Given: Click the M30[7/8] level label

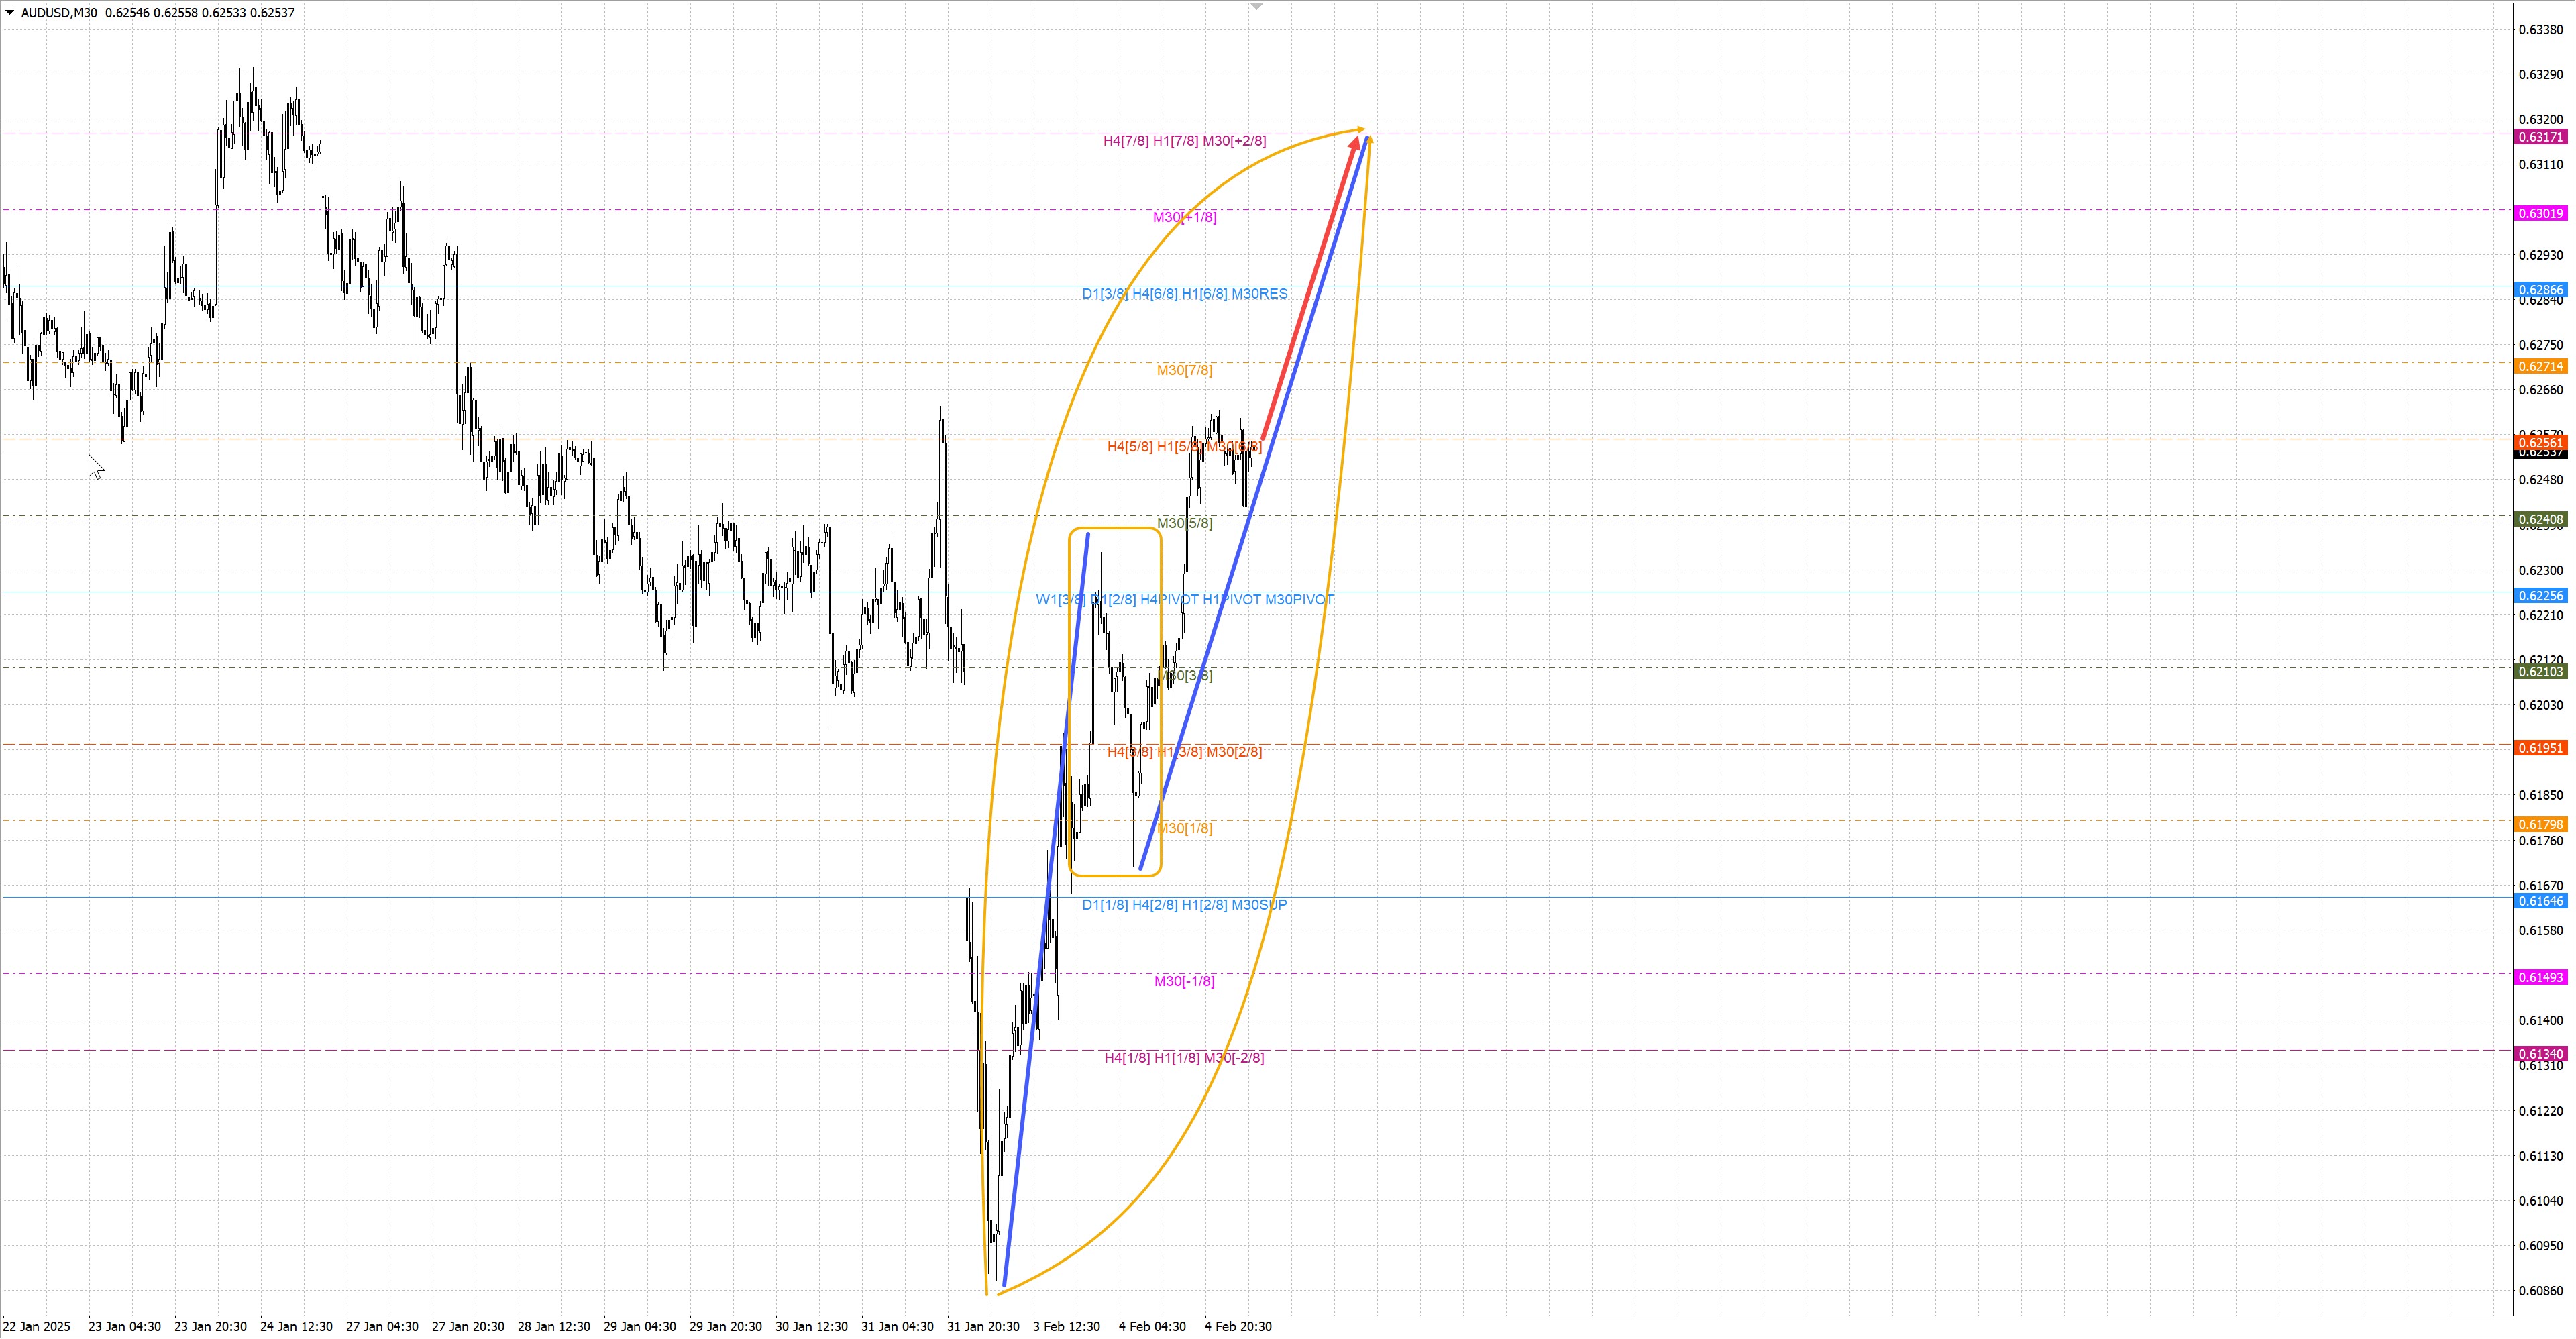Looking at the screenshot, I should coord(1184,370).
